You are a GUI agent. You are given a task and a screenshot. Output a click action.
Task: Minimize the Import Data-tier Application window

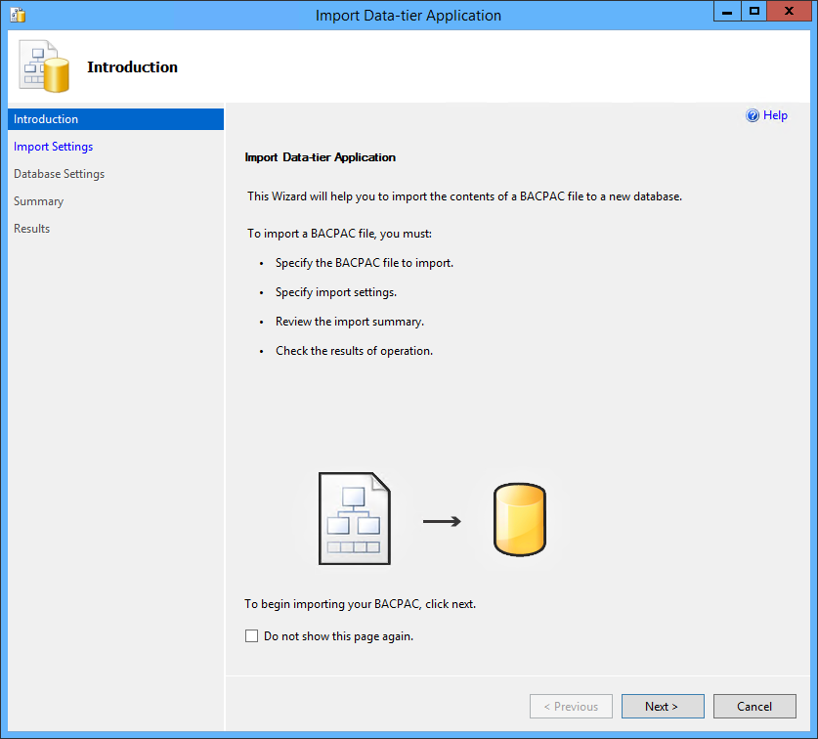727,11
